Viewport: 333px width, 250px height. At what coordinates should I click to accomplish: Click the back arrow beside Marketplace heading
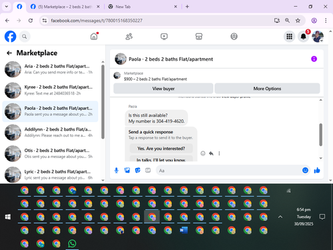(x=9, y=53)
